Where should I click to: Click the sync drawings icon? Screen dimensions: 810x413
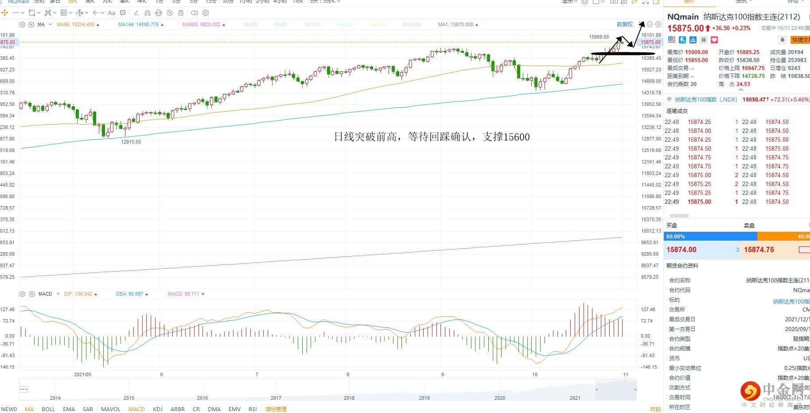coord(159,13)
